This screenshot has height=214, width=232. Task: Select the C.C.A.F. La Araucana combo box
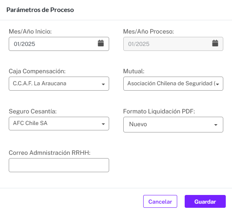[59, 84]
